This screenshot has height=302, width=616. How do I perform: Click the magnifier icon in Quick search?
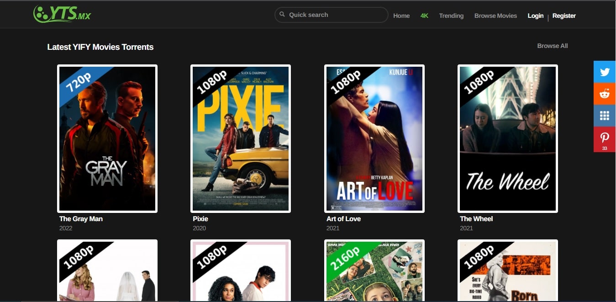tap(282, 15)
